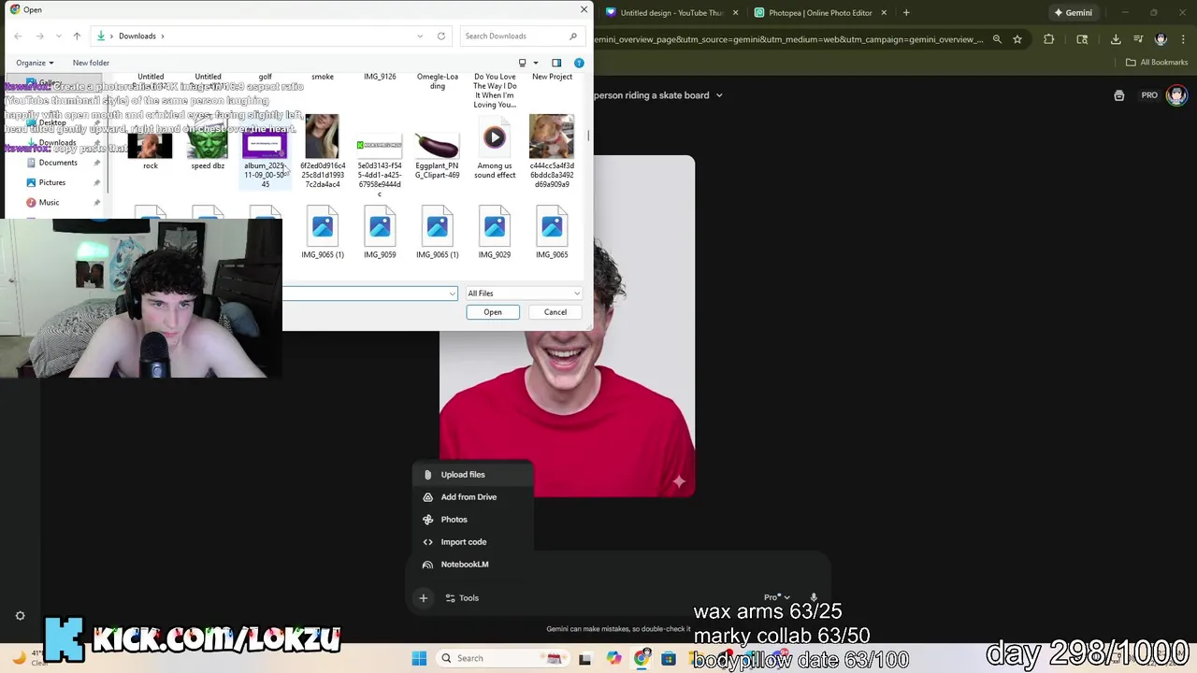Open the dialog help icon
The height and width of the screenshot is (673, 1197).
579,63
